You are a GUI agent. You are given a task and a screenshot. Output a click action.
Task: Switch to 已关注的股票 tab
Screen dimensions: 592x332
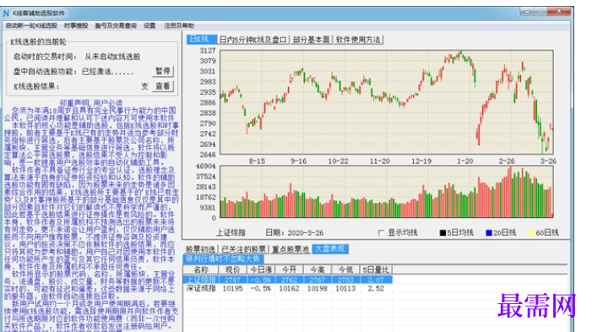244,249
